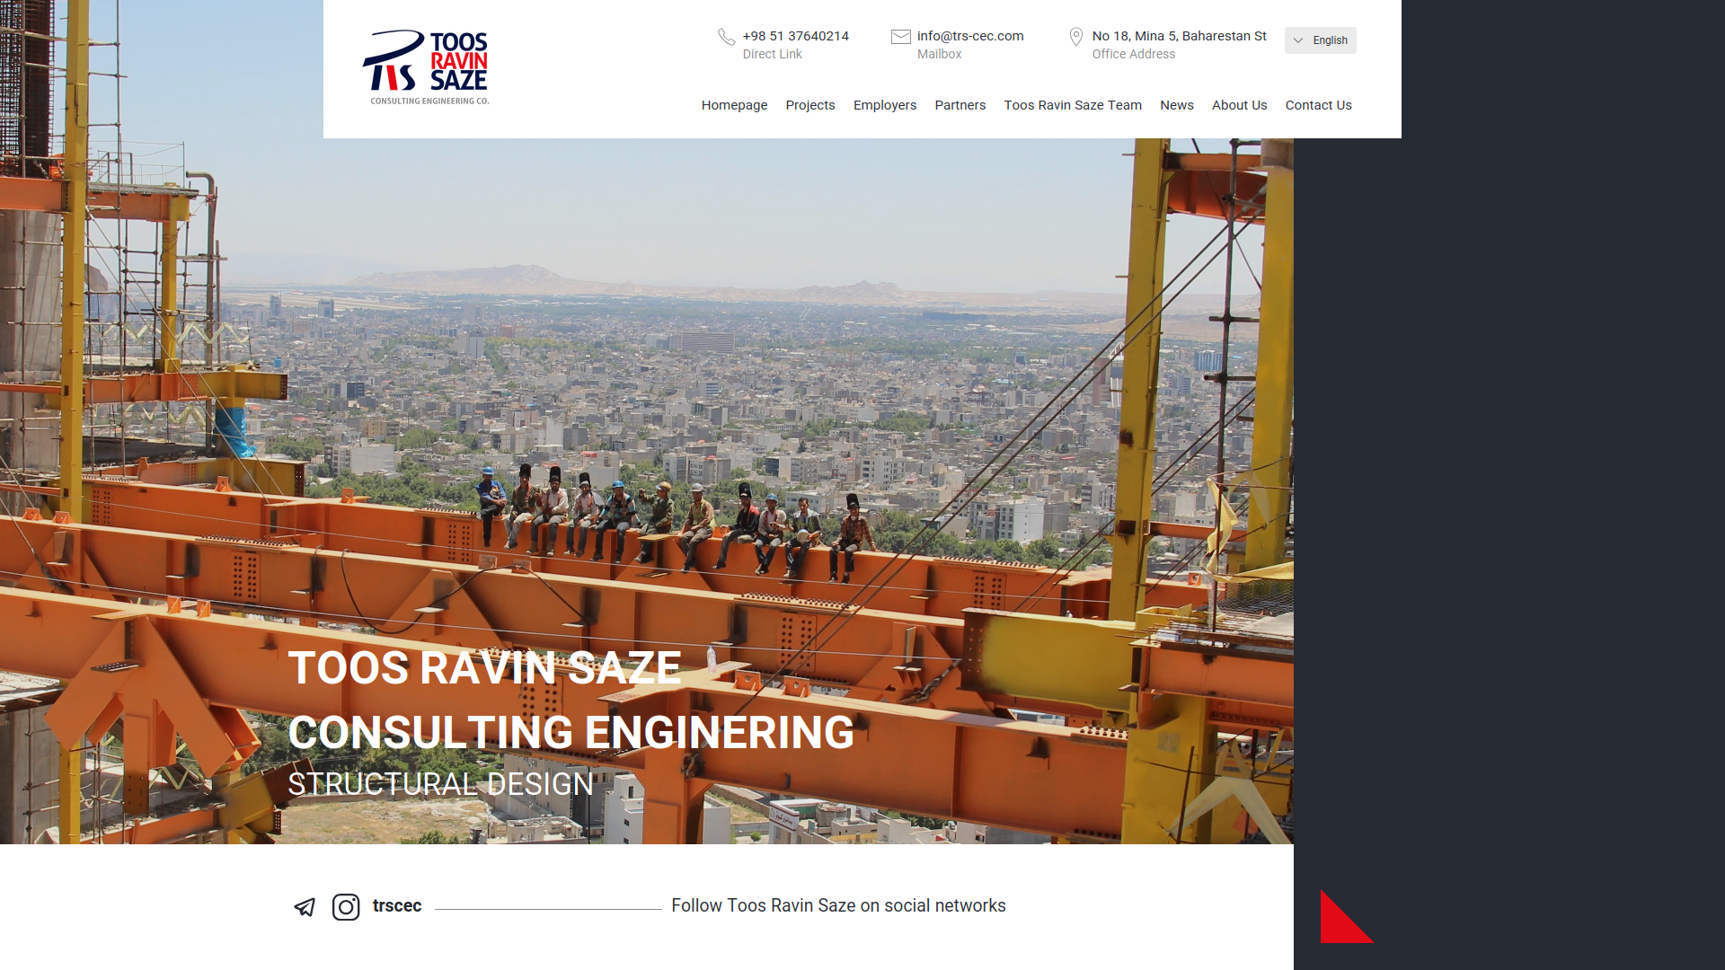Click the 'Direct Link' label
Viewport: 1725px width, 970px height.
(x=772, y=54)
